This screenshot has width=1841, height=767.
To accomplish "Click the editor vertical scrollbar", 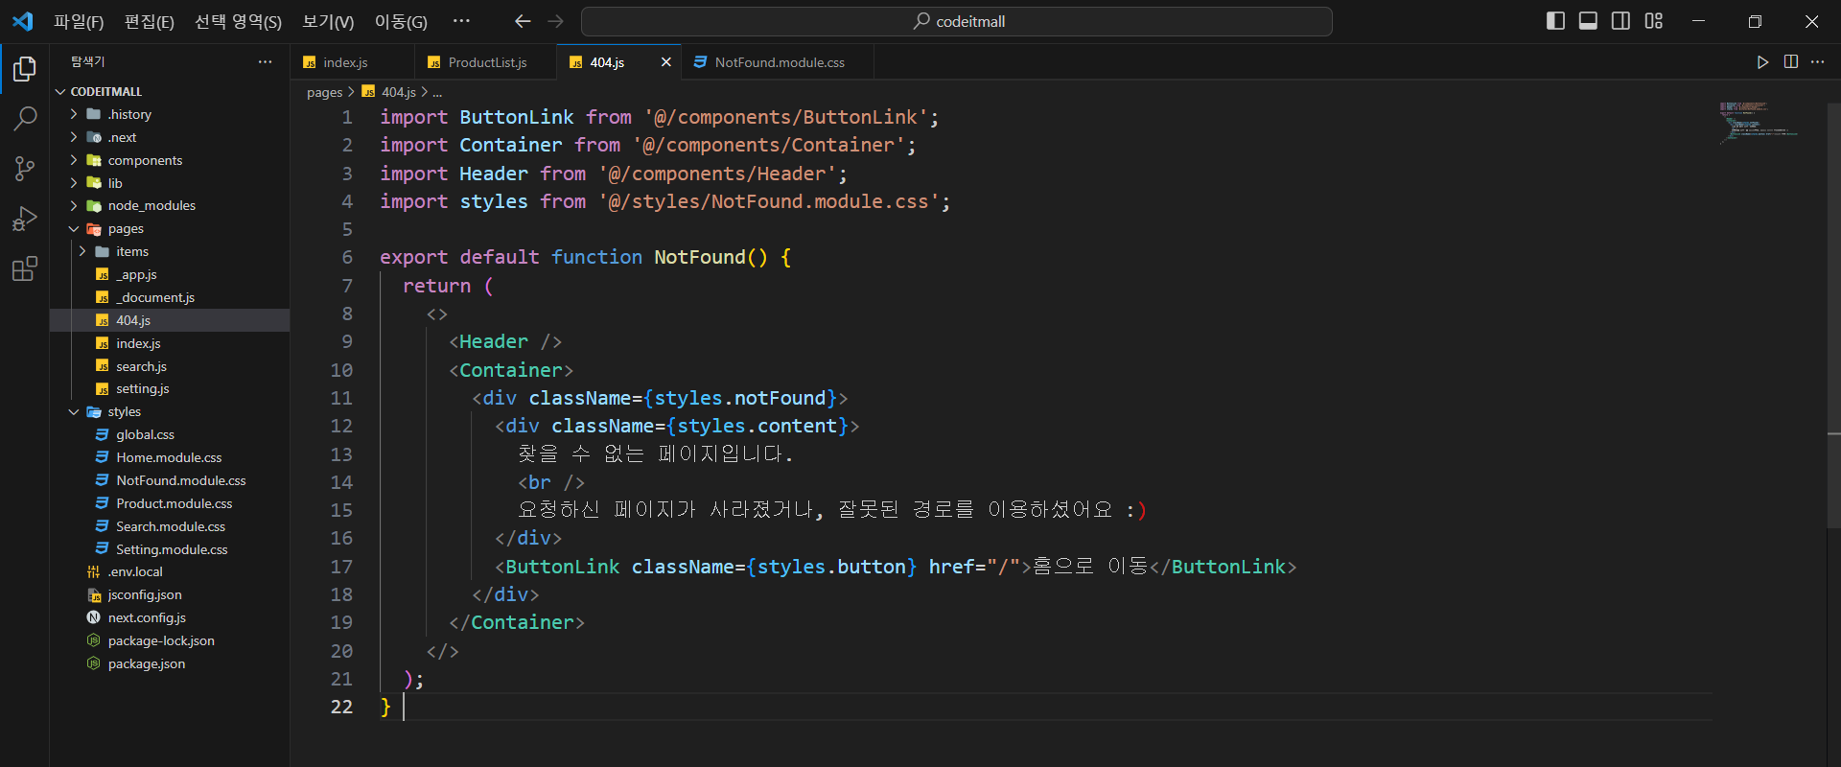I will [1833, 316].
